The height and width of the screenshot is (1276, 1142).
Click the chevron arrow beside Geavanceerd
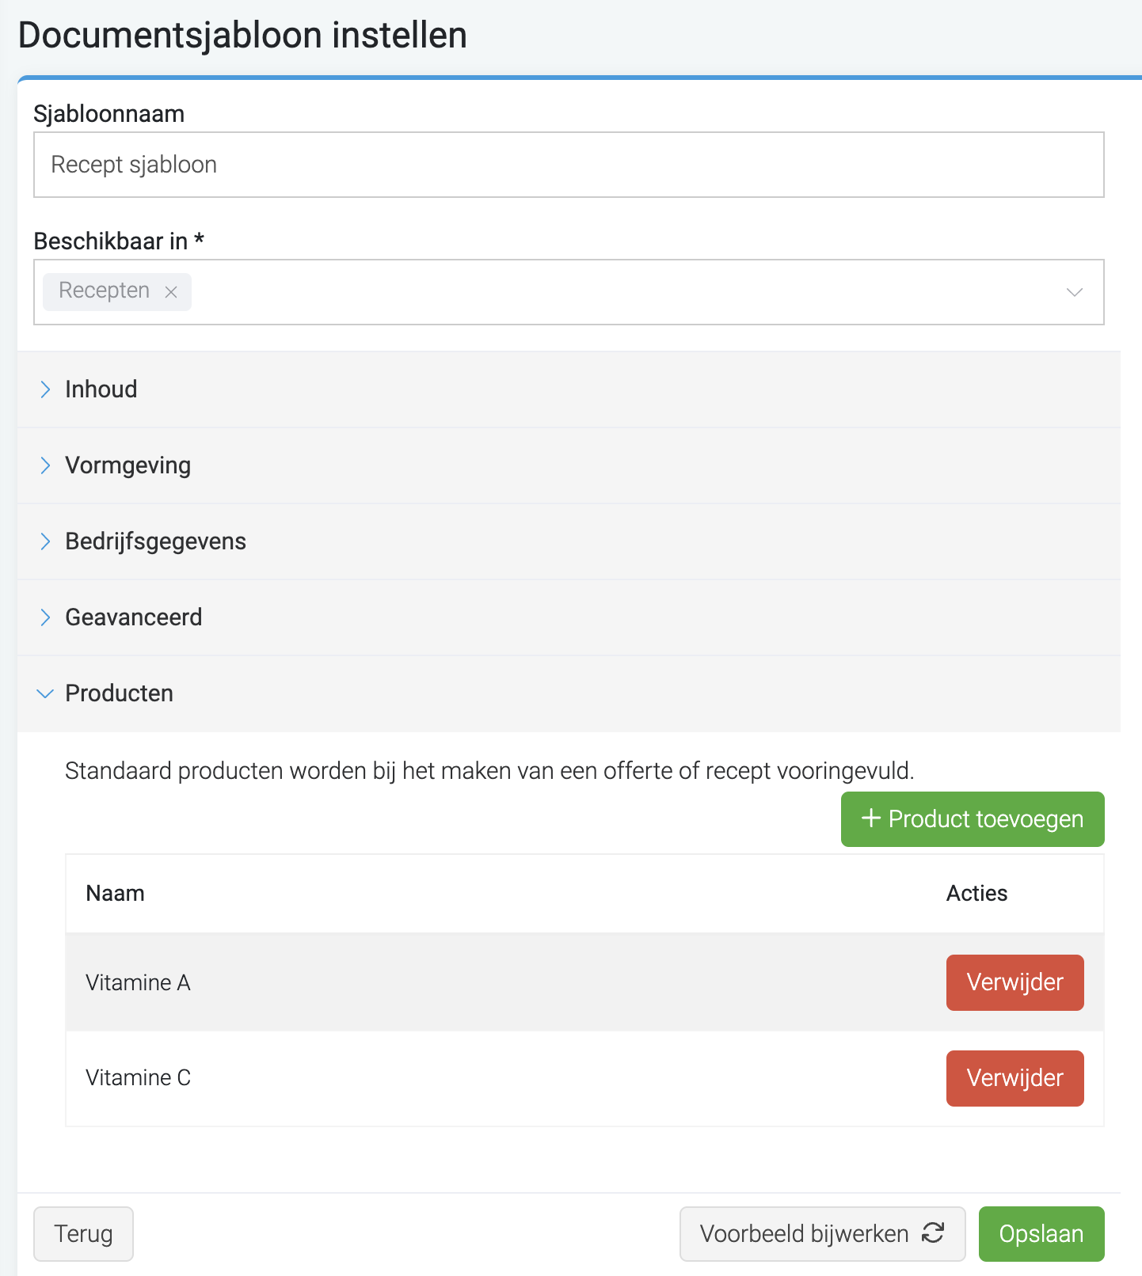pos(45,617)
